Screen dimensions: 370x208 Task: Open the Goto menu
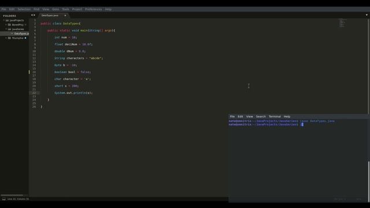tap(55, 9)
